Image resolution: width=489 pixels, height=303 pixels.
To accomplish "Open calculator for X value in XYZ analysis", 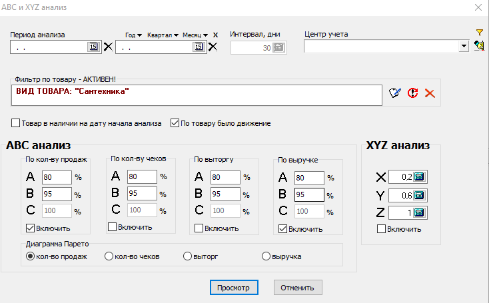I will point(419,177).
